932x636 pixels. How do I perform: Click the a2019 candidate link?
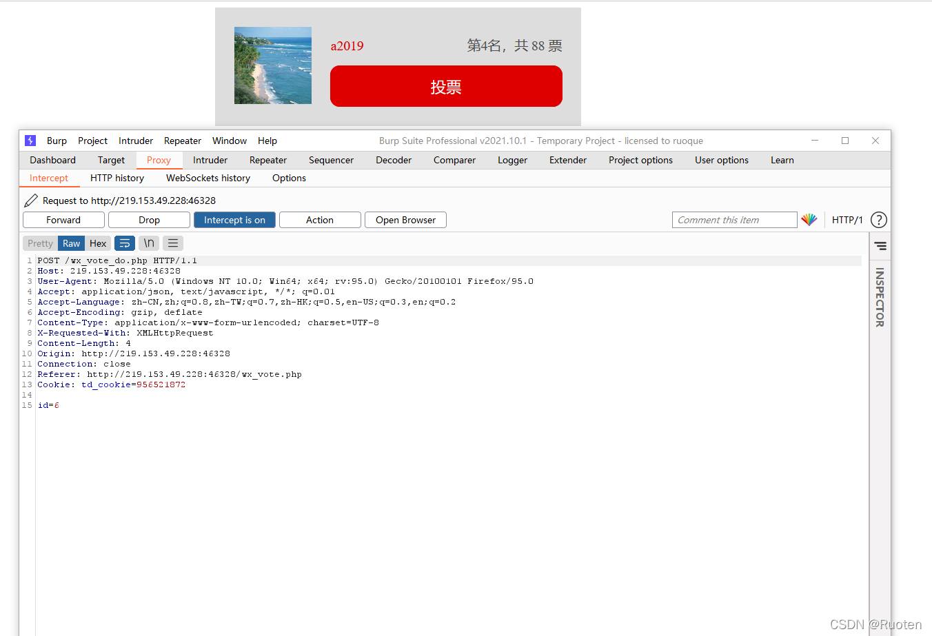coord(347,46)
